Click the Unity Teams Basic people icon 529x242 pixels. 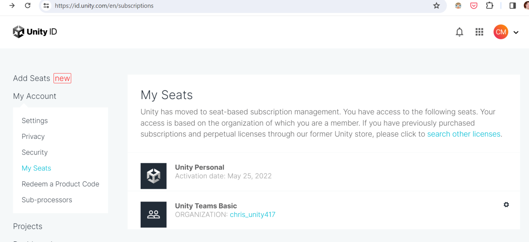click(153, 215)
